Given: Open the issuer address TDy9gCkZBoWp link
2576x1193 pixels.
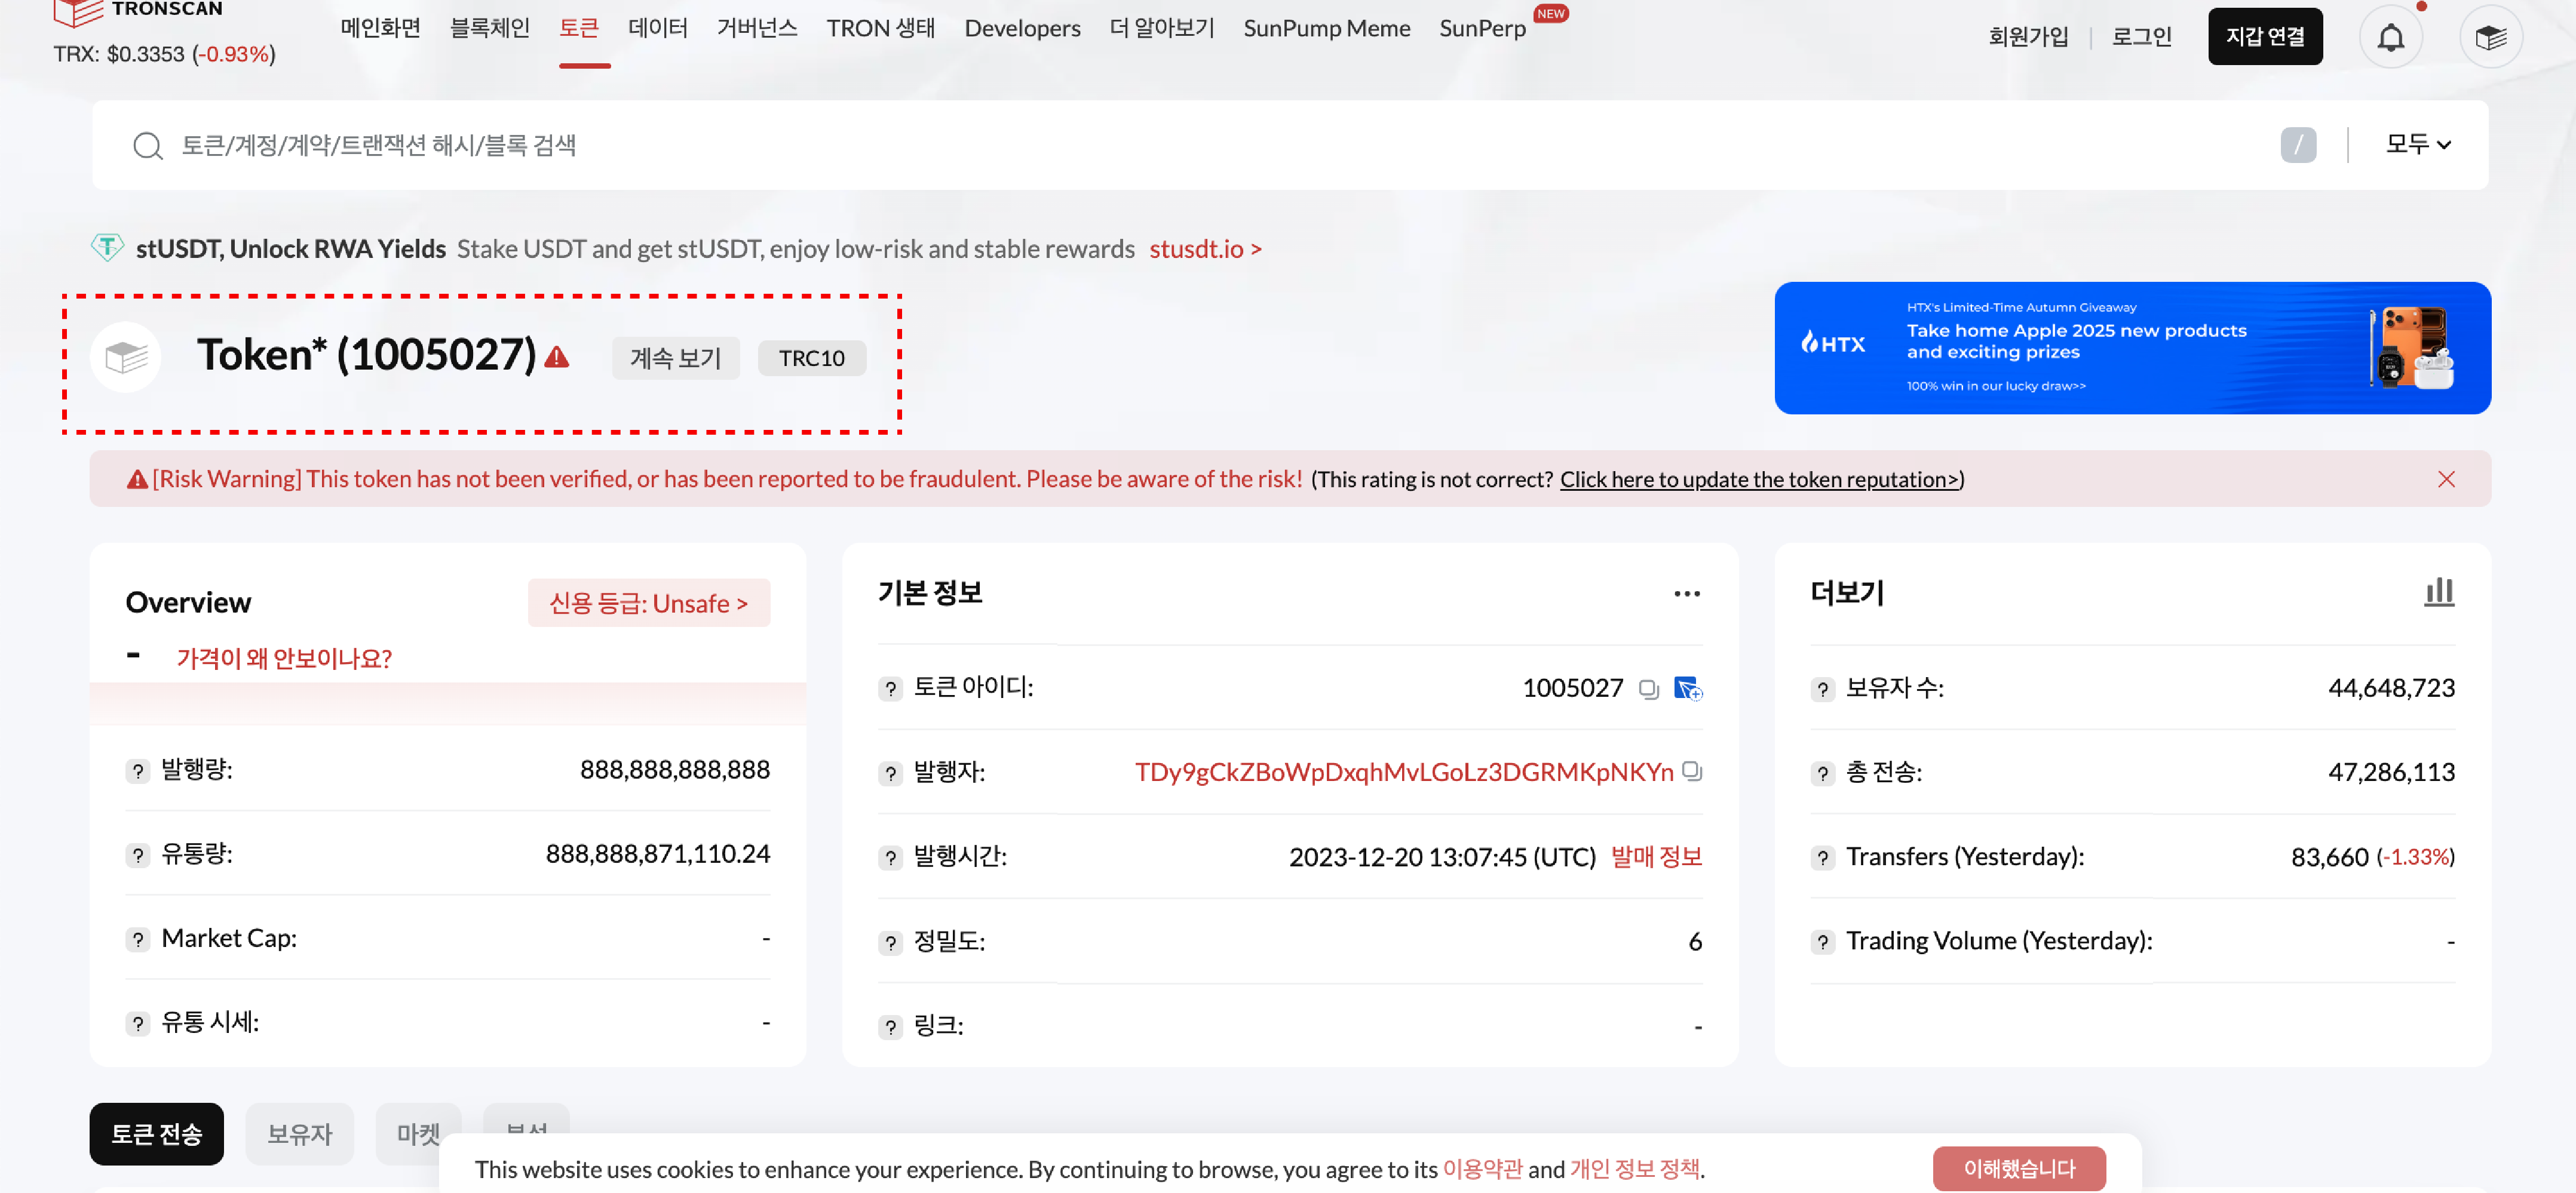Looking at the screenshot, I should (x=1403, y=773).
